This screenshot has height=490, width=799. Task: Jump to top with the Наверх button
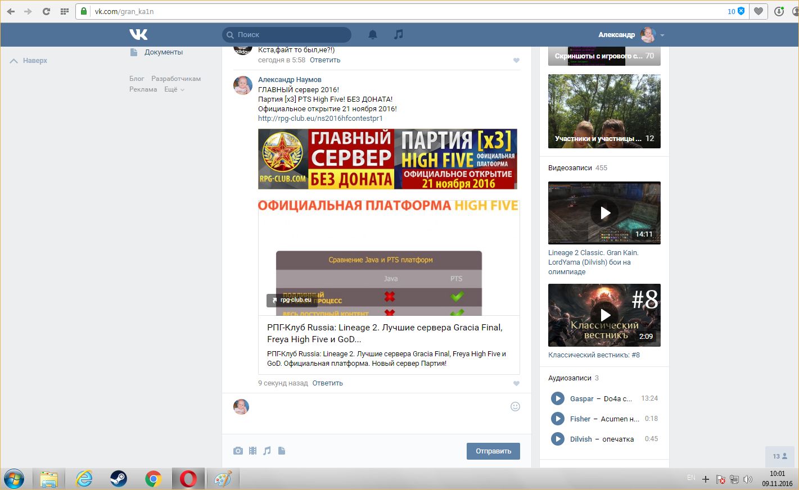[29, 61]
